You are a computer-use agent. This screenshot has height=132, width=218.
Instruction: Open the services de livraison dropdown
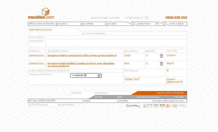[86, 75]
